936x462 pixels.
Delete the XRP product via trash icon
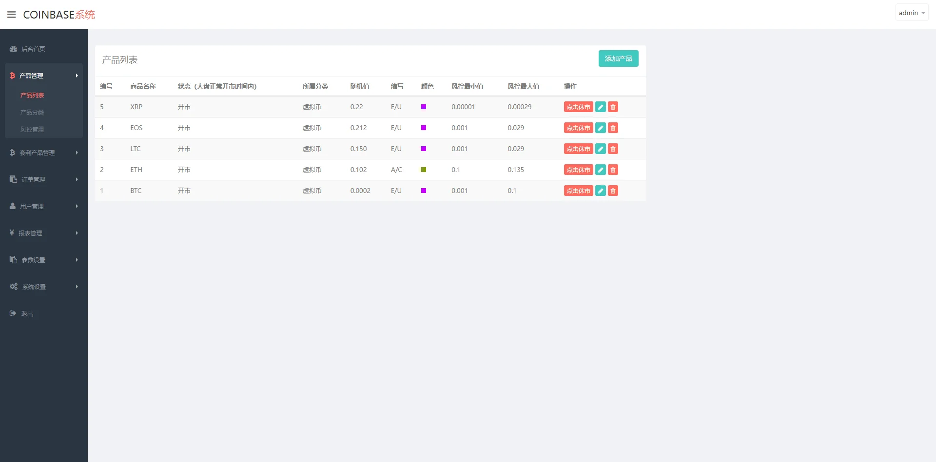click(x=613, y=107)
